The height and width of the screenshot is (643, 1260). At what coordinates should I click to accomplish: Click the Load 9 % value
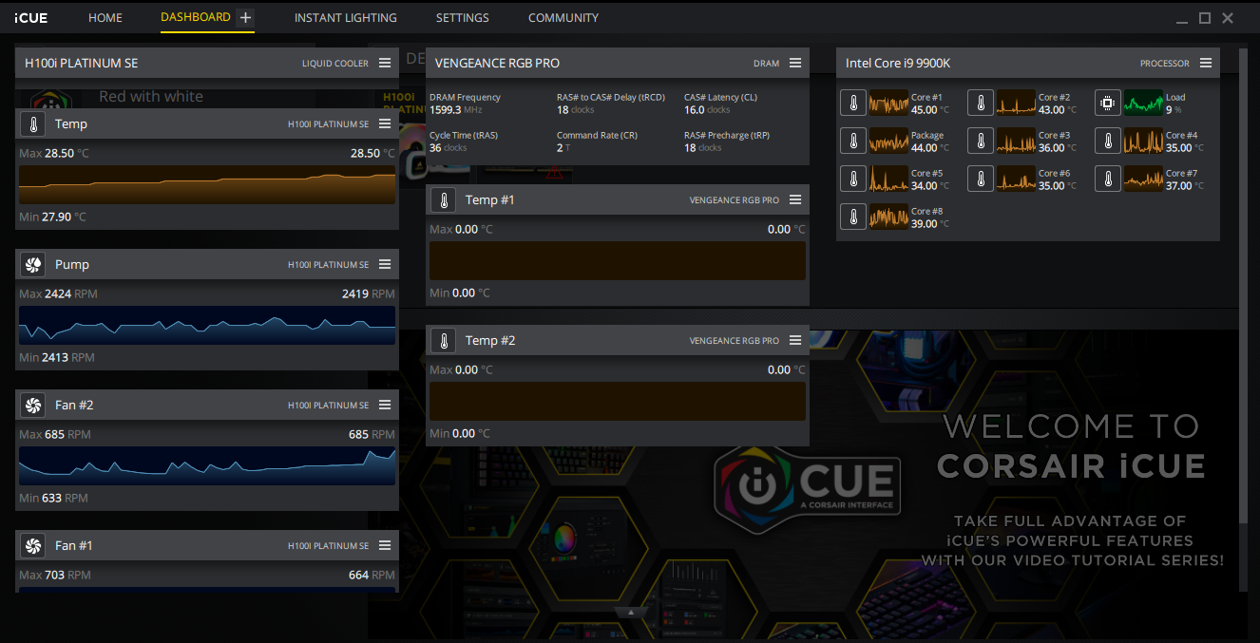click(x=1174, y=110)
